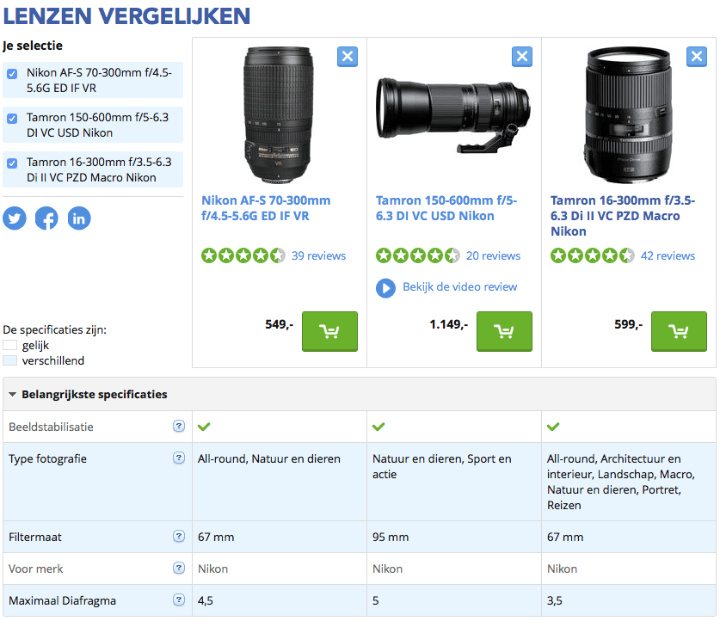Share the comparison on Facebook
This screenshot has height=621, width=720.
point(46,218)
